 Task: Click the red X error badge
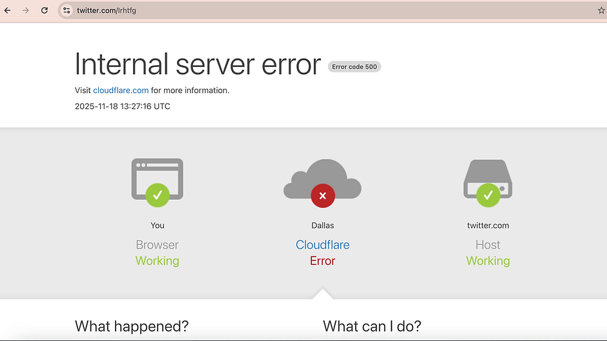[x=323, y=195]
